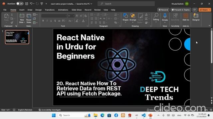Toggle the Notes pane in status bar
The width and height of the screenshot is (213, 119).
[x=150, y=110]
